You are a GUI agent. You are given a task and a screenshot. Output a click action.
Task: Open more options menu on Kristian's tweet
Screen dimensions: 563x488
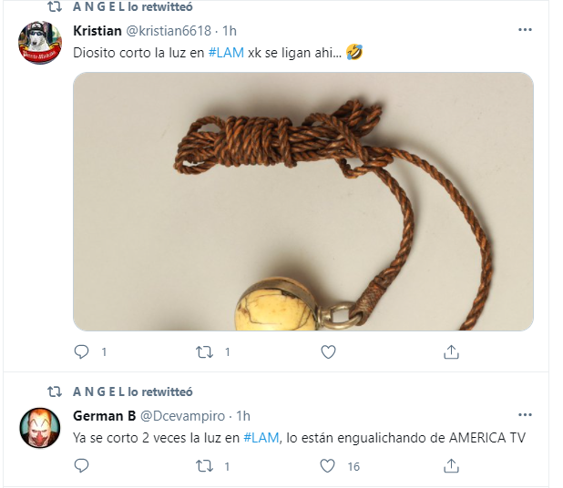525,30
